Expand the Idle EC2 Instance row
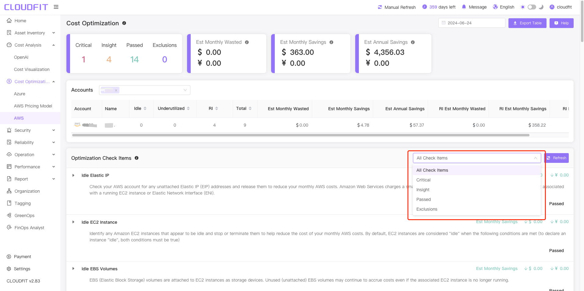Image resolution: width=584 pixels, height=291 pixels. (73, 222)
